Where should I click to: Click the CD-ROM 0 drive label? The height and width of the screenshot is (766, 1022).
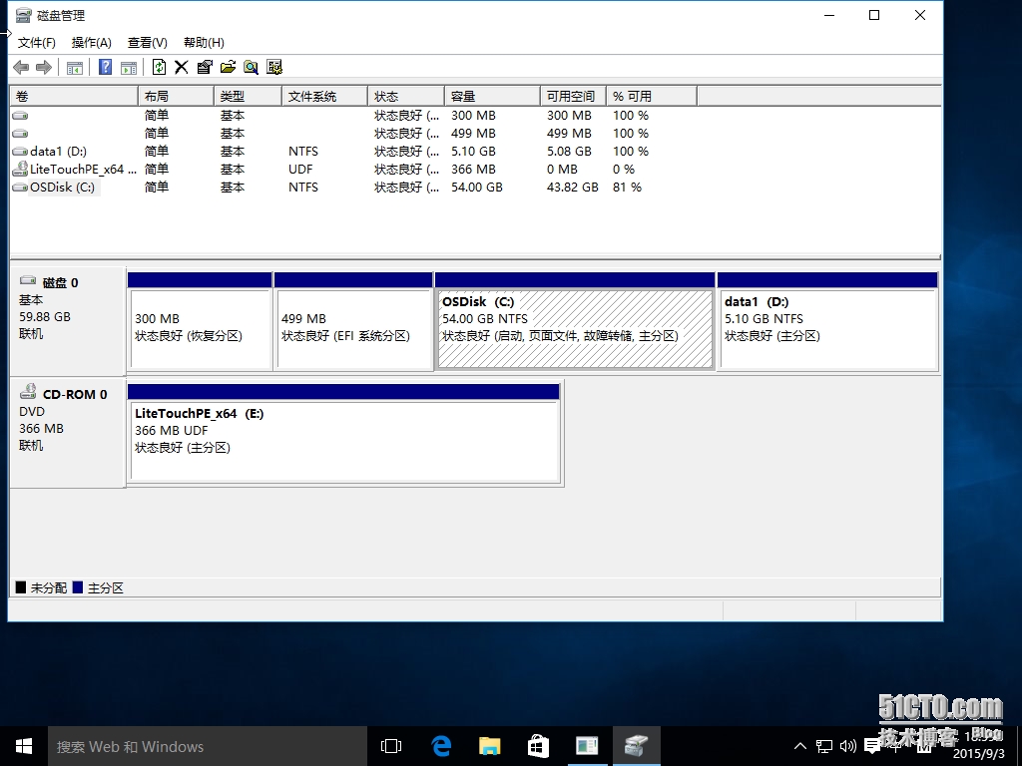click(x=74, y=395)
